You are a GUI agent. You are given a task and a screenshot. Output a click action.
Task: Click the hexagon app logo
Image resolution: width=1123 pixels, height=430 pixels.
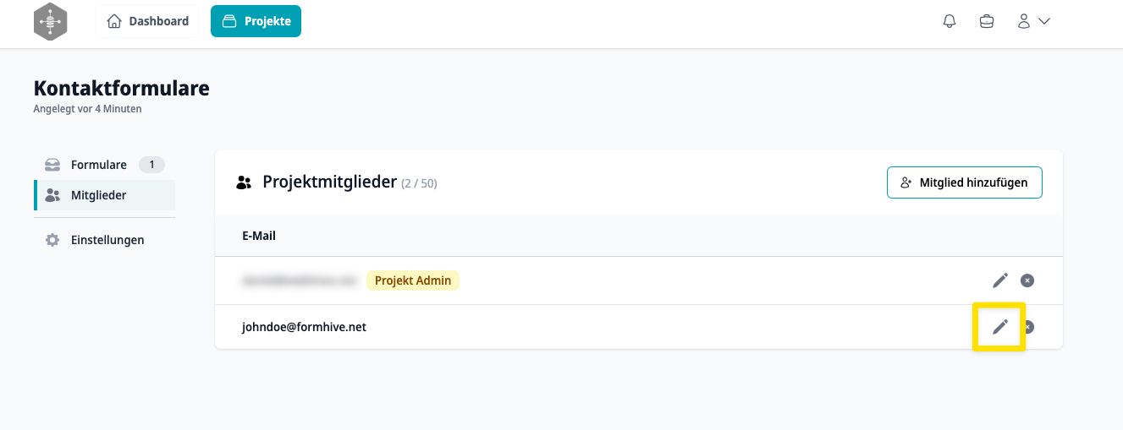[50, 22]
